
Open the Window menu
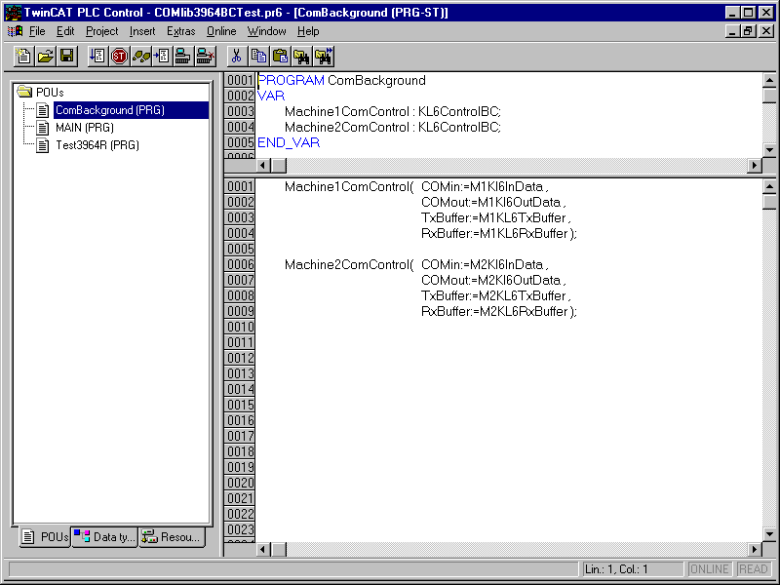click(x=266, y=31)
